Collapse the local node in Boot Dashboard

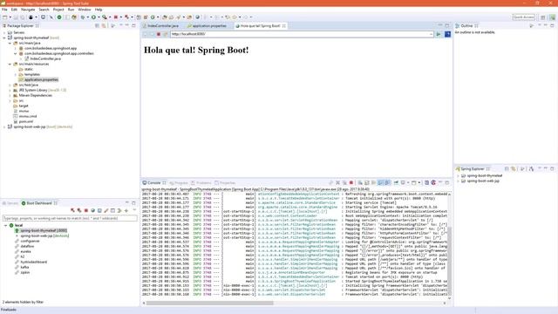5,225
